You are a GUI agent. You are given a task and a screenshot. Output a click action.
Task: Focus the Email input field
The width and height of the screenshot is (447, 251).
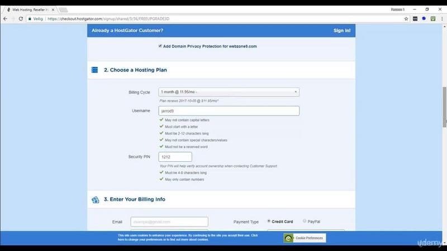169,221
